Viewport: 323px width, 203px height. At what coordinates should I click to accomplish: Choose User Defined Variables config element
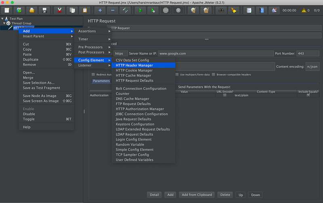point(134,160)
